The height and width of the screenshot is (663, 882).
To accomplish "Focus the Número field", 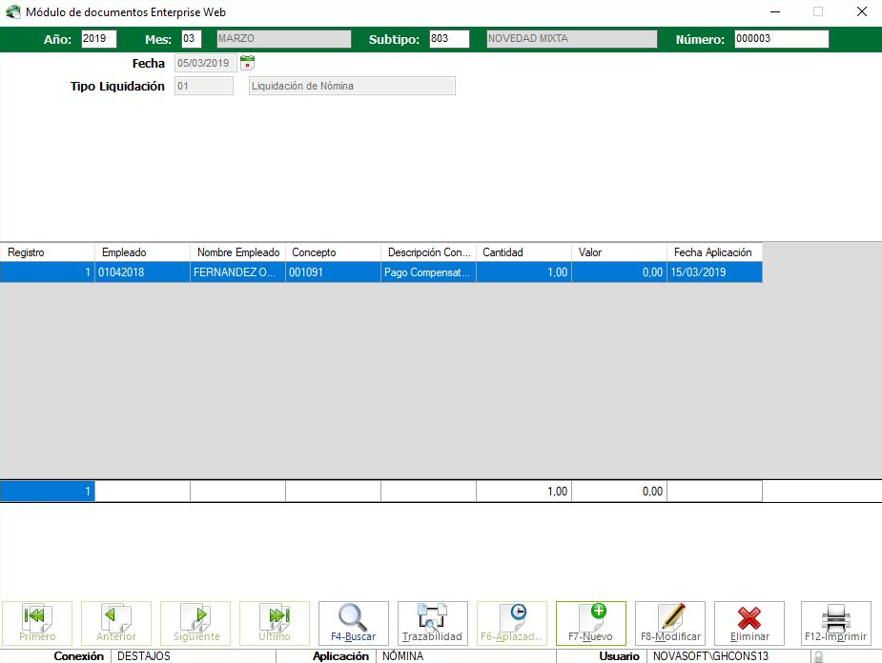I will pyautogui.click(x=780, y=39).
